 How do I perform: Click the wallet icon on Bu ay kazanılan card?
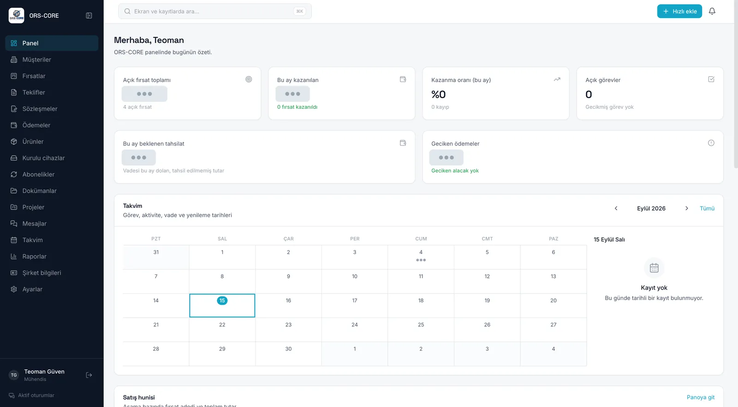pyautogui.click(x=403, y=79)
